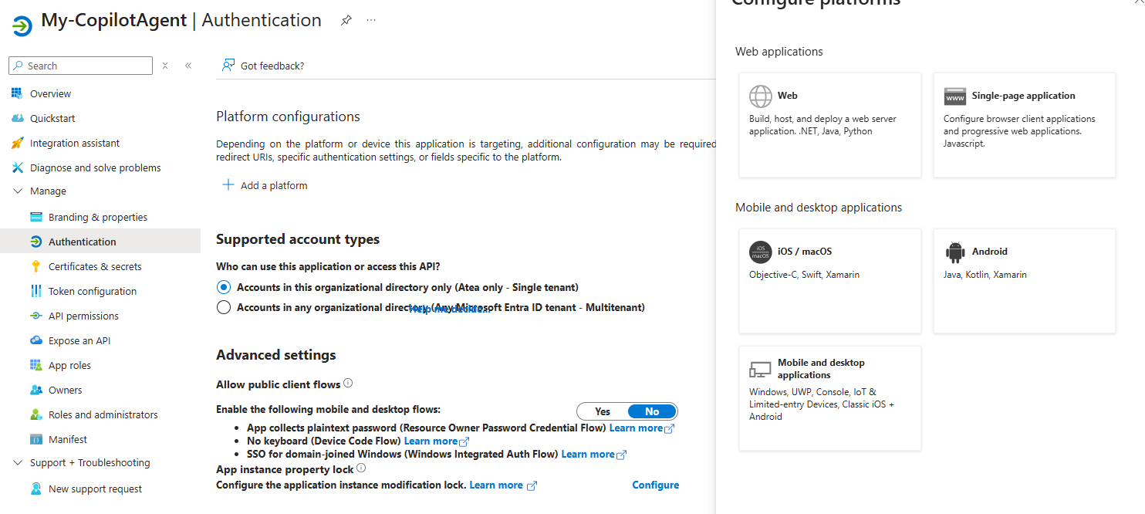Screen dimensions: 1145x514
Task: Click the Expose an API cloud icon
Action: tap(35, 340)
